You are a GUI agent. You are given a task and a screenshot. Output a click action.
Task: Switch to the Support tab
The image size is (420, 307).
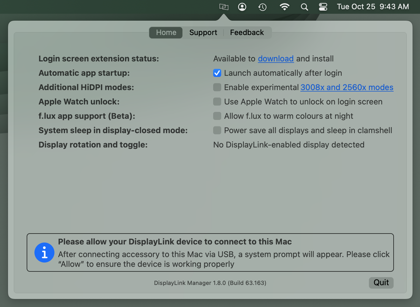point(203,32)
